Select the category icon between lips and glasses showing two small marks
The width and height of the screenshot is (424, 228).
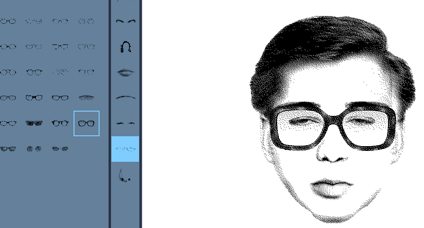[x=126, y=123]
